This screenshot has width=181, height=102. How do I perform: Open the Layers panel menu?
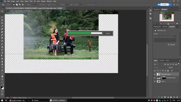pyautogui.click(x=180, y=61)
